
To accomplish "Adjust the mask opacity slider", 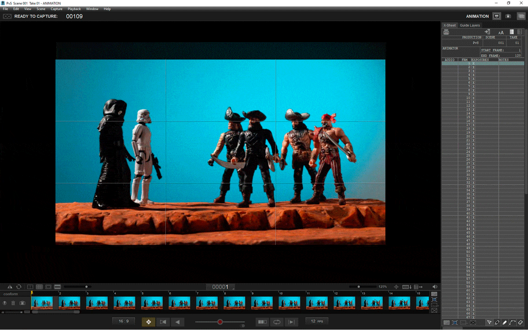I will 78,287.
